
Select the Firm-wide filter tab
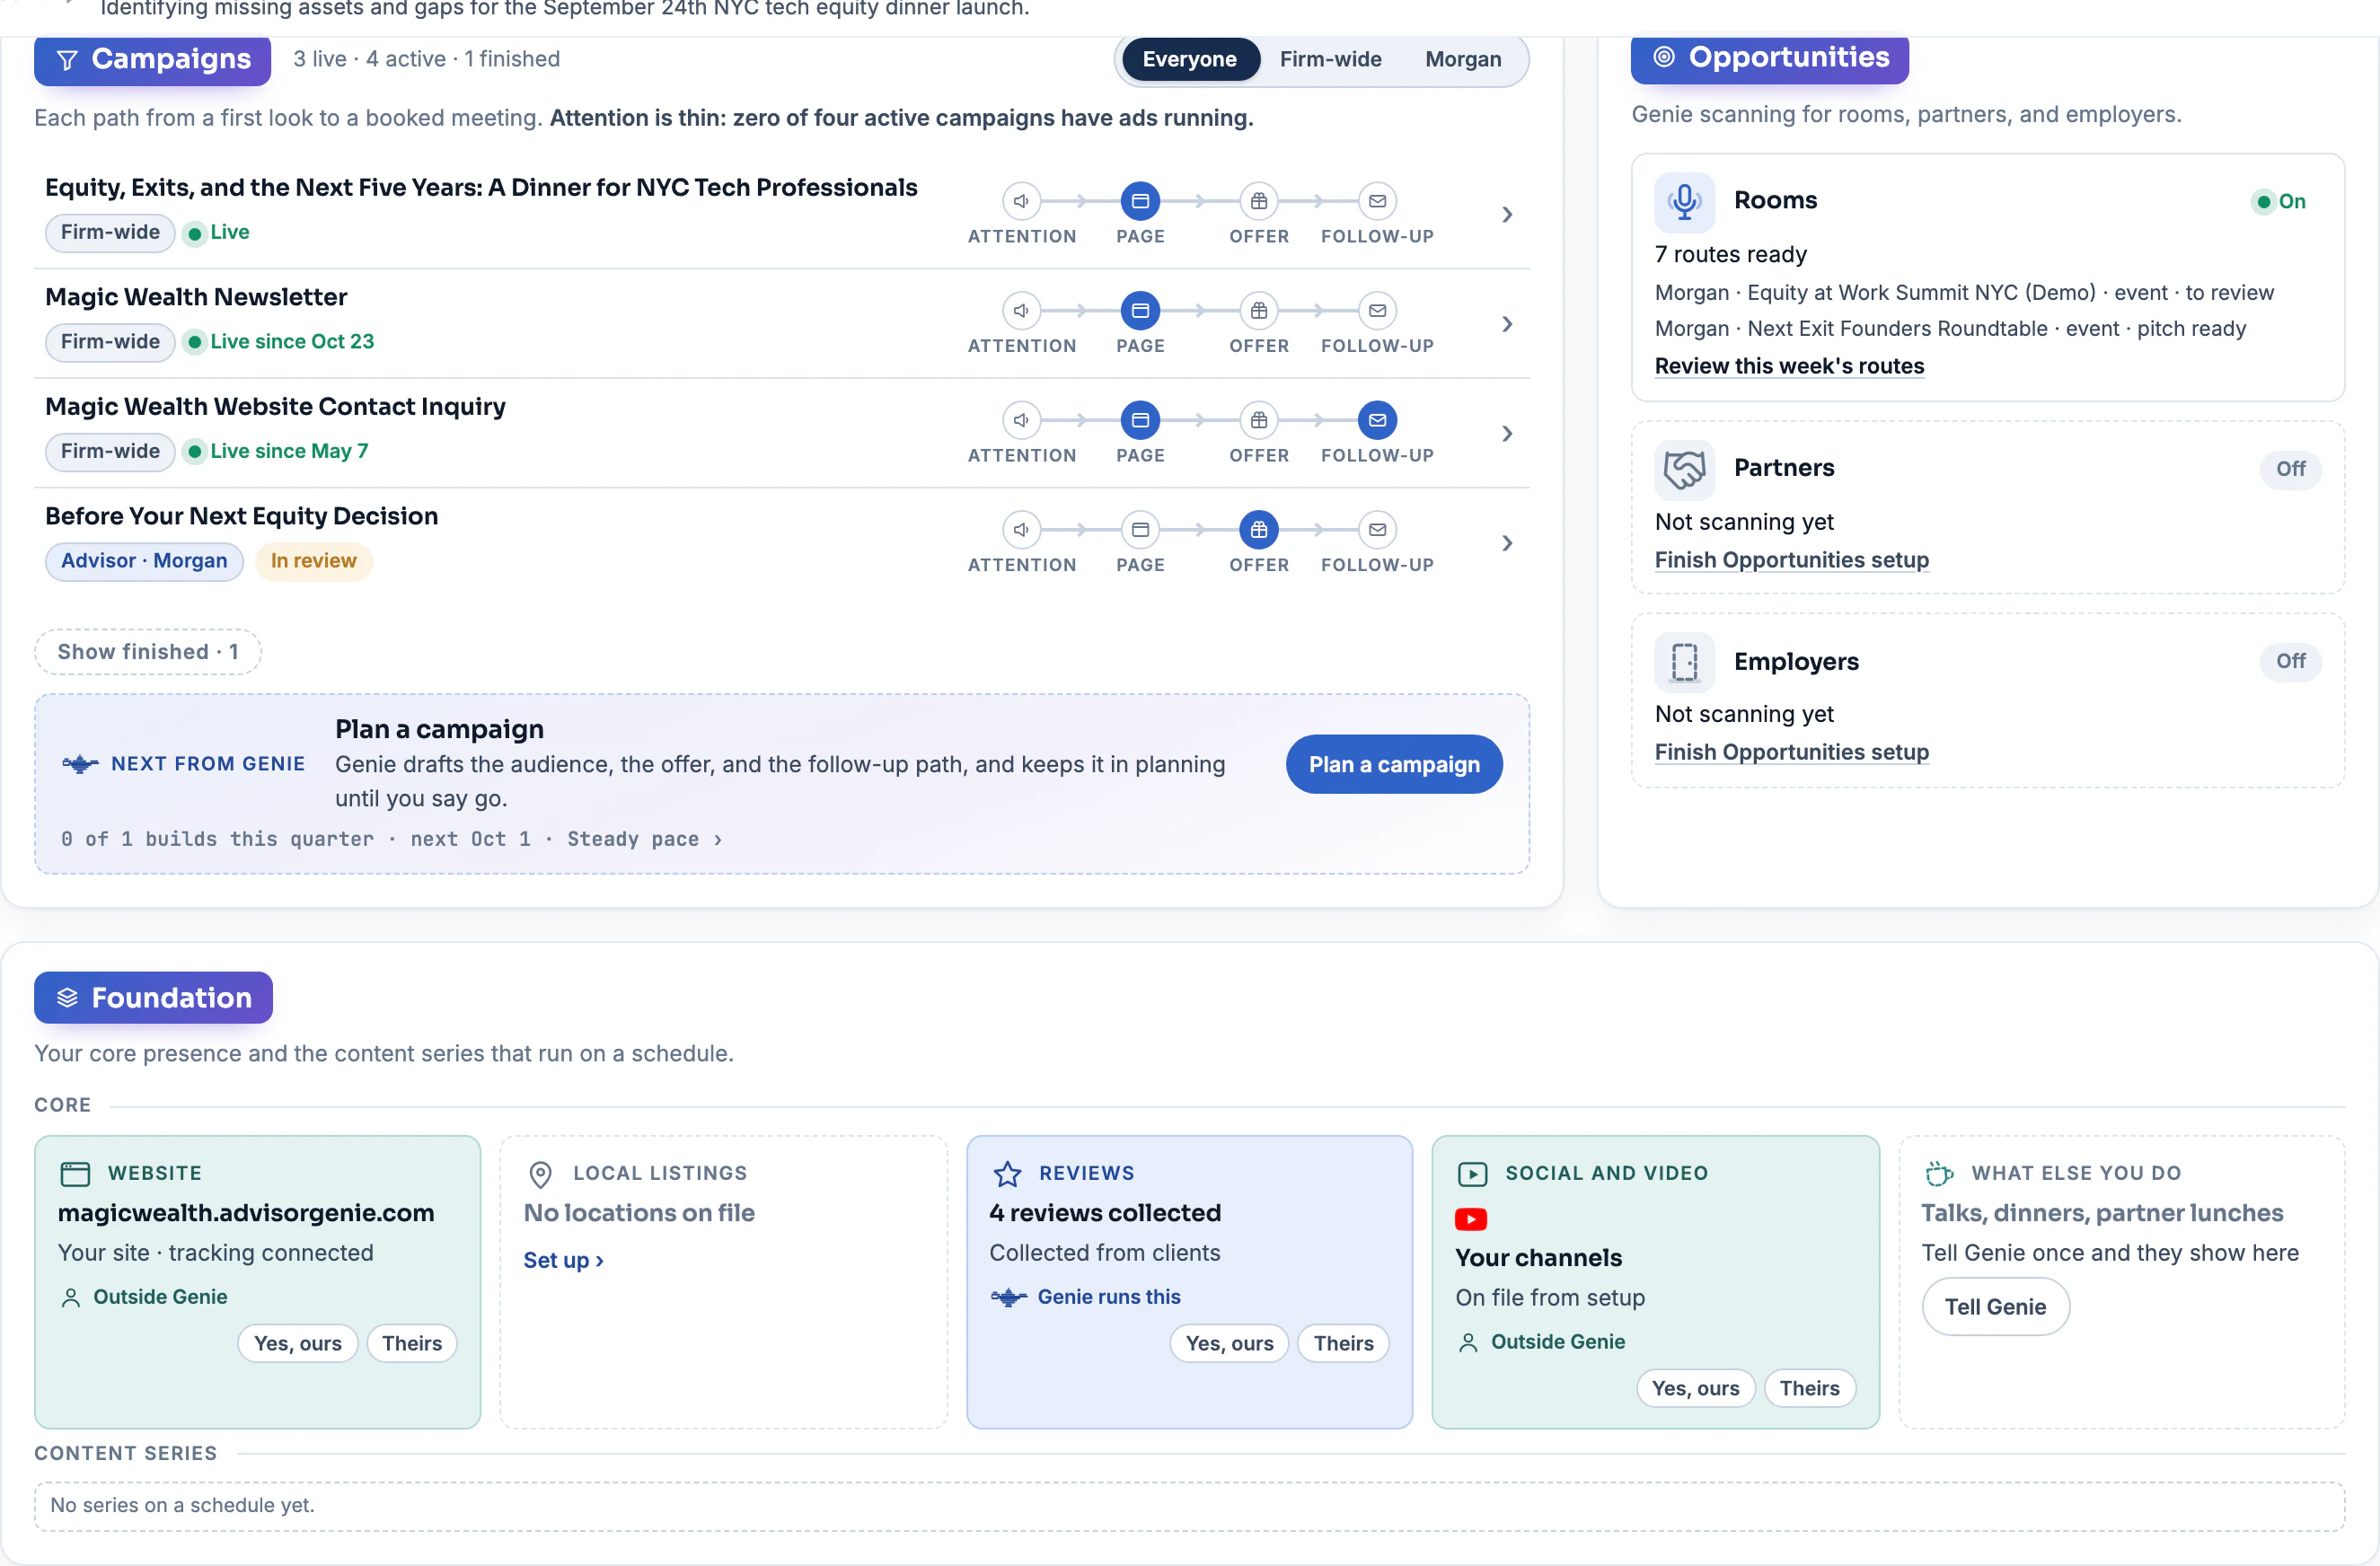1330,60
